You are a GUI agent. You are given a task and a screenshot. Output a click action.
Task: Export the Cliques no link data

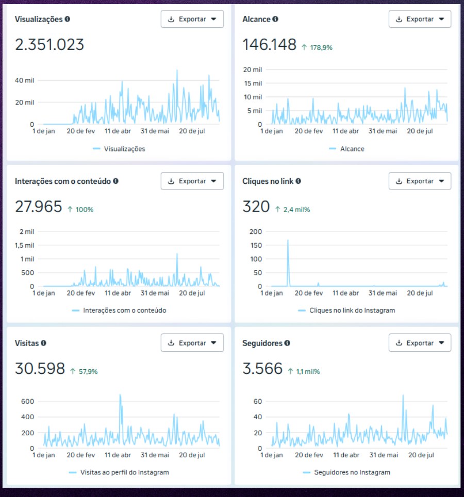click(420, 181)
